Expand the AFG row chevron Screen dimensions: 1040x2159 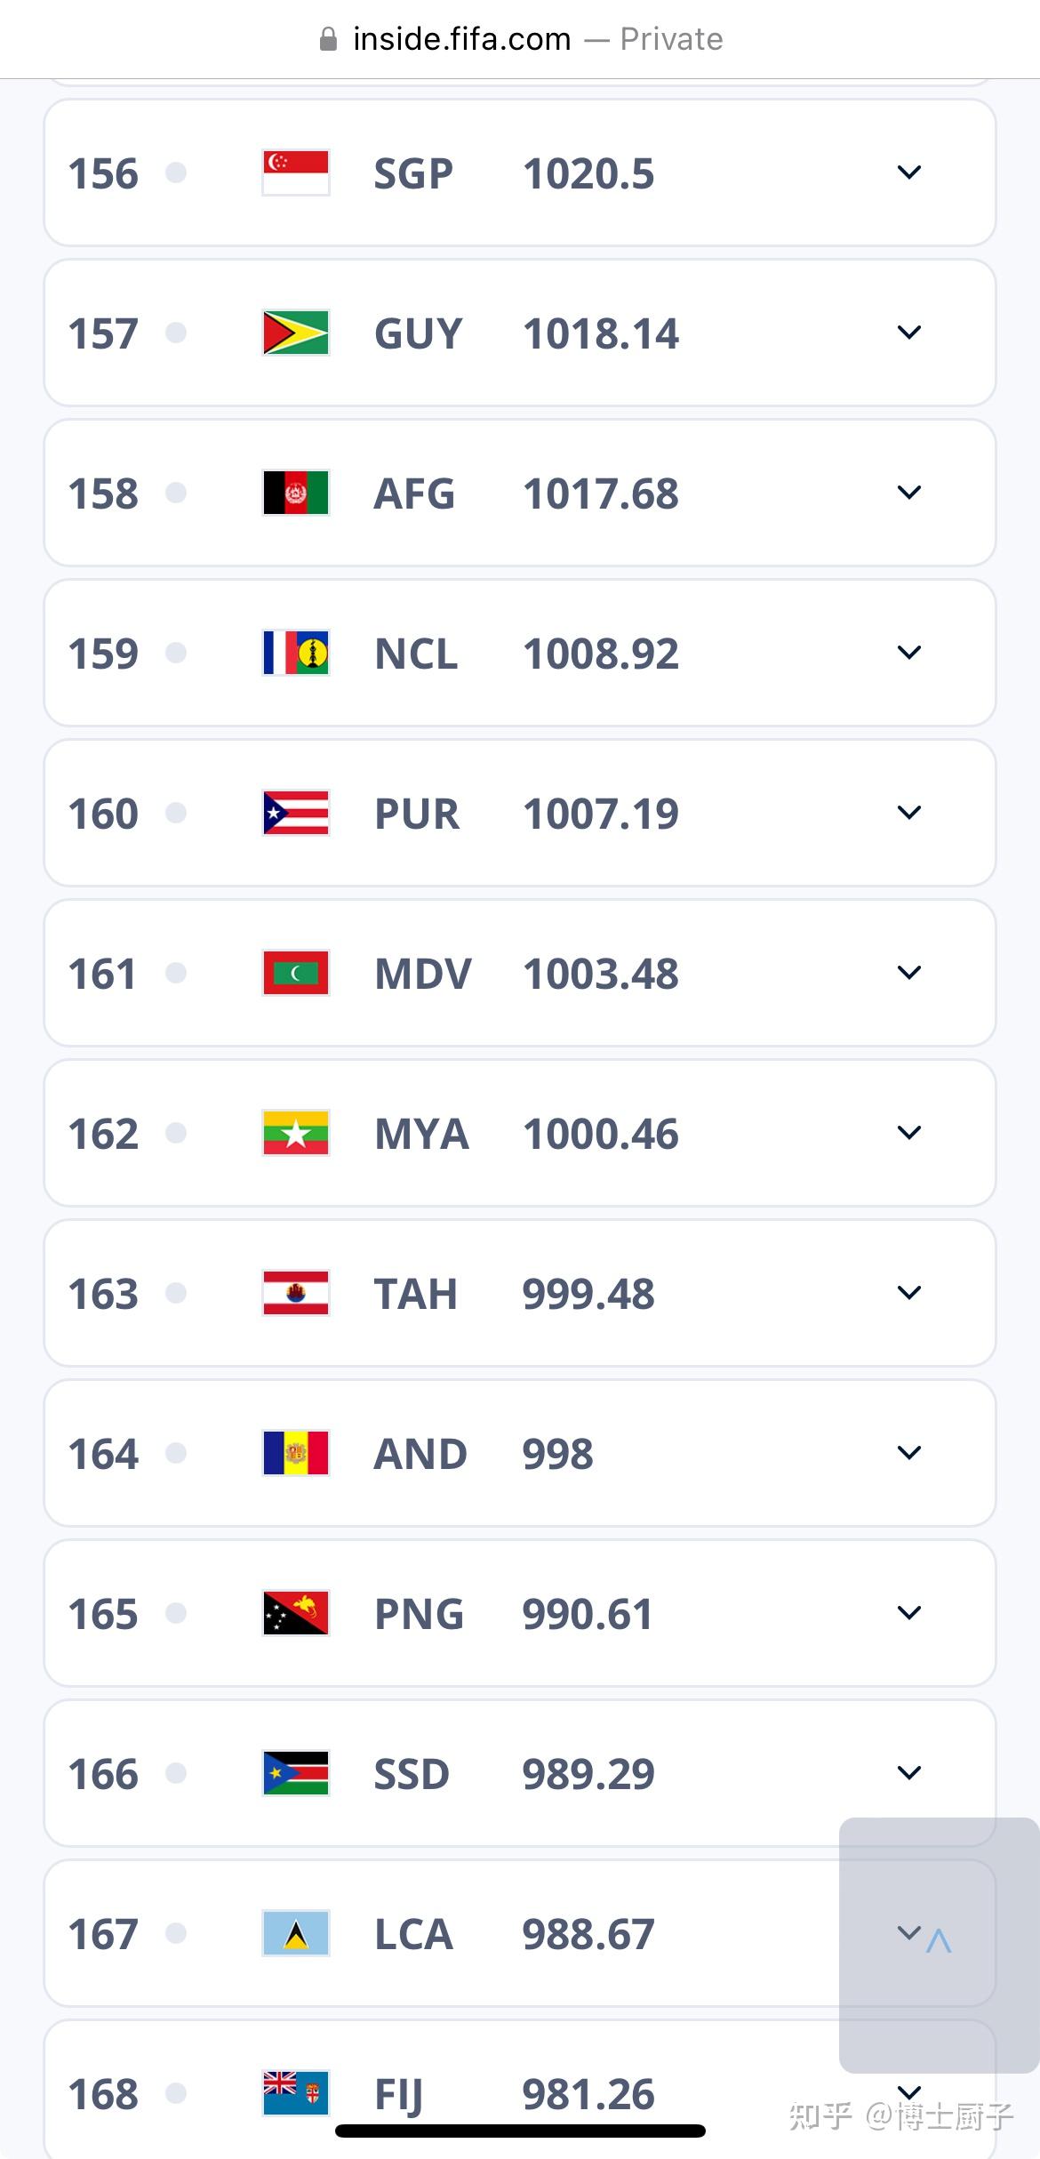click(x=908, y=493)
